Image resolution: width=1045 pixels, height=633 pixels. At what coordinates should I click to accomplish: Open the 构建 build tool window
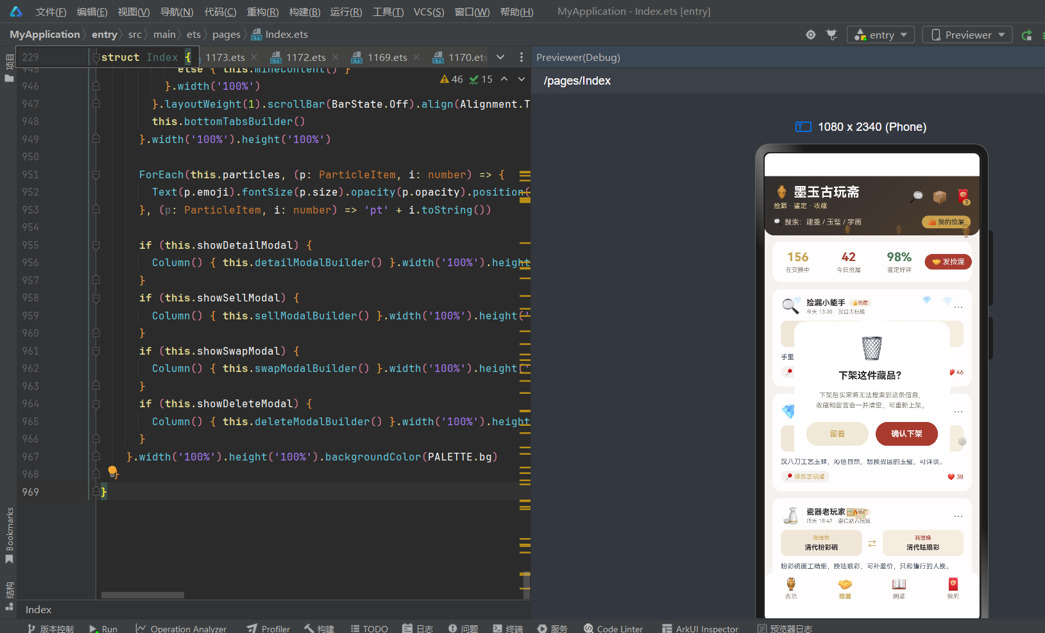point(319,629)
